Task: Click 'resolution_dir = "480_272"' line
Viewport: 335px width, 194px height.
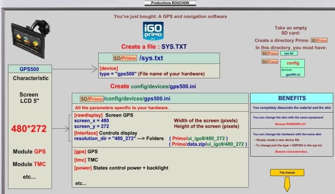Action: [105, 139]
